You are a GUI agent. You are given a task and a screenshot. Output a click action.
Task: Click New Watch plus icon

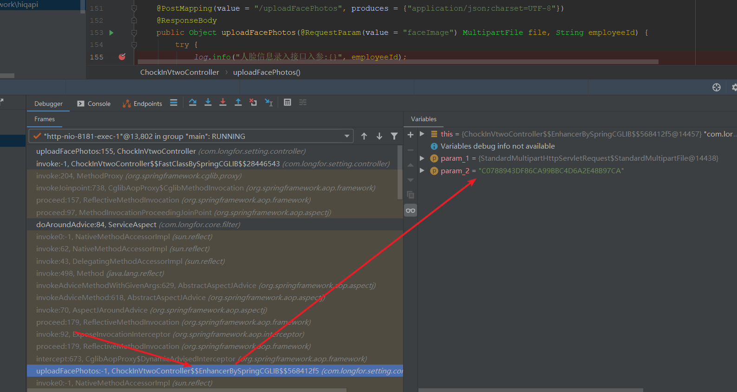[x=411, y=135]
